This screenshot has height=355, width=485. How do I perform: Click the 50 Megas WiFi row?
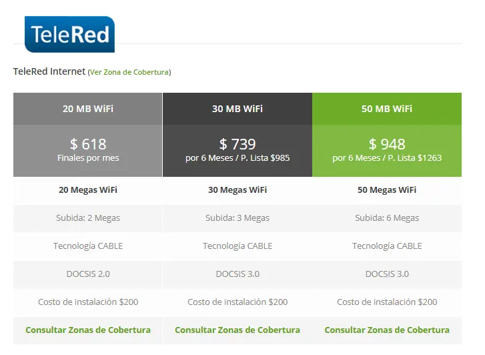387,190
